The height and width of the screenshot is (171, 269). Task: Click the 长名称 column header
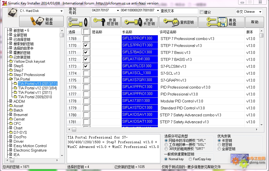pyautogui.click(x=139, y=32)
